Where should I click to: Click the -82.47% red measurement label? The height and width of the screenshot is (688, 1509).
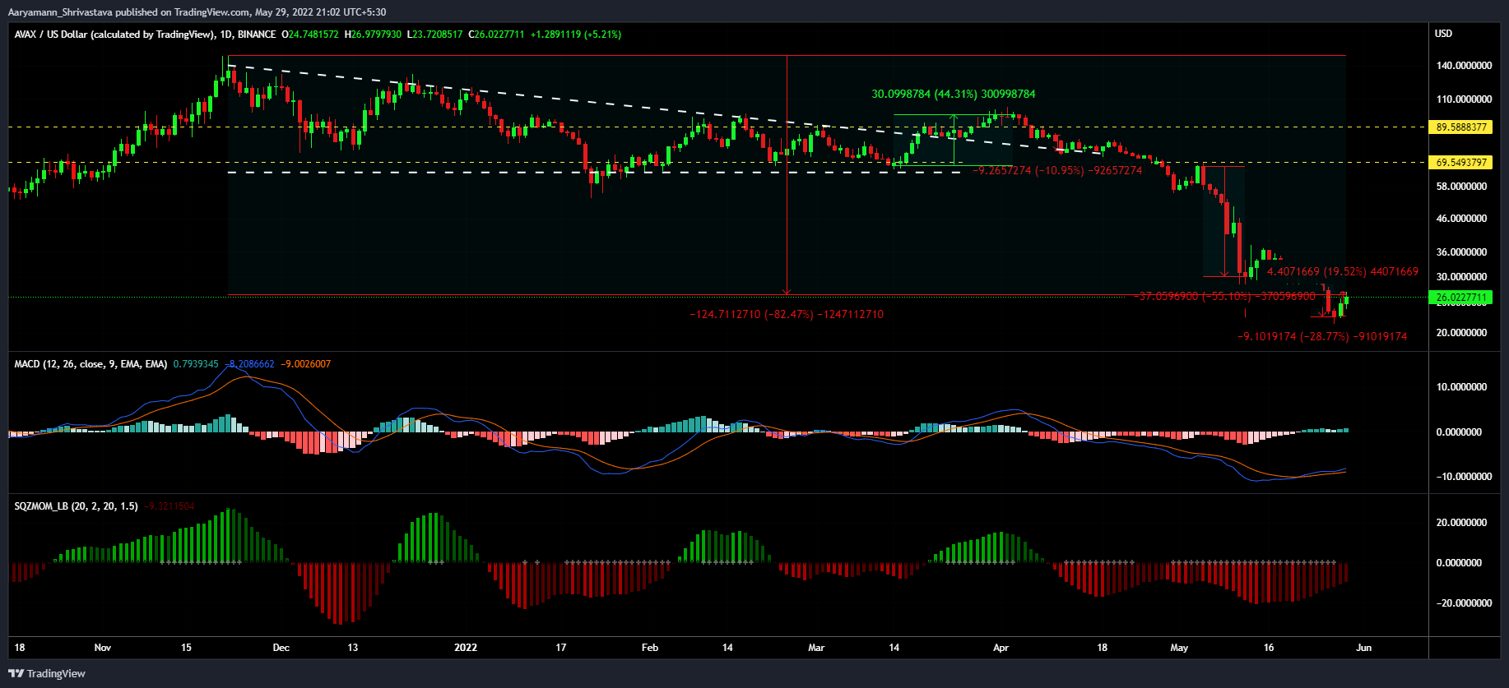pos(786,314)
